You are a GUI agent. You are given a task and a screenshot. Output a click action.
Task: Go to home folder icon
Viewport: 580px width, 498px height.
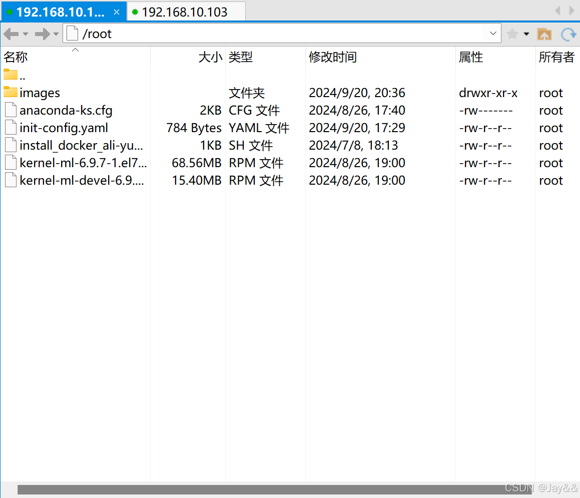pos(544,34)
